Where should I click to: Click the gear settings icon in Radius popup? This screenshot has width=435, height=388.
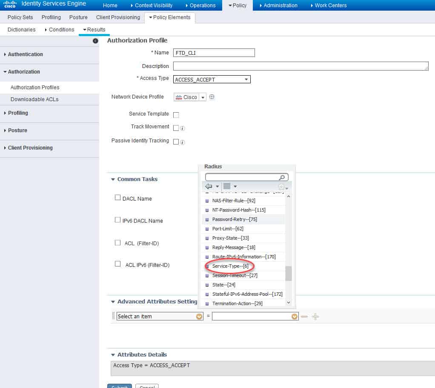pos(281,187)
